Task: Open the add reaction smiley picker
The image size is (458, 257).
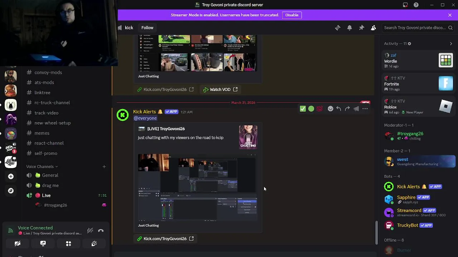Action: click(330, 109)
